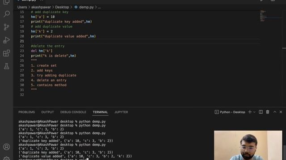The image size is (286, 160).
Task: Open the Manage gear icon
Action: 7,158
